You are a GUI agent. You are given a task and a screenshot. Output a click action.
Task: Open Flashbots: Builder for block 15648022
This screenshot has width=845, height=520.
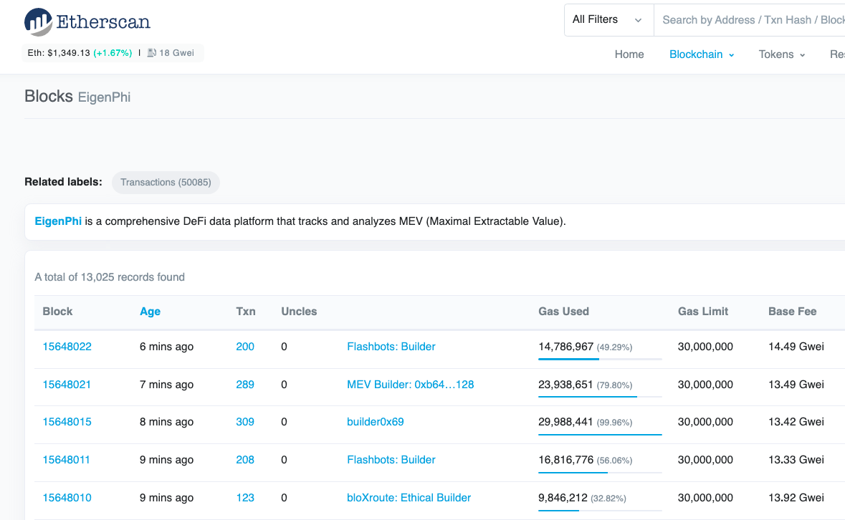[391, 347]
